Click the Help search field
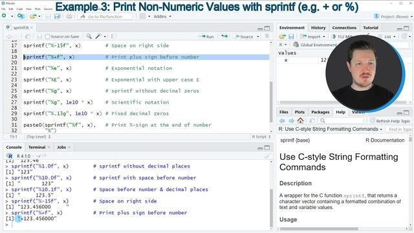Image resolution: width=414 pixels, height=233 pixels. 341,121
